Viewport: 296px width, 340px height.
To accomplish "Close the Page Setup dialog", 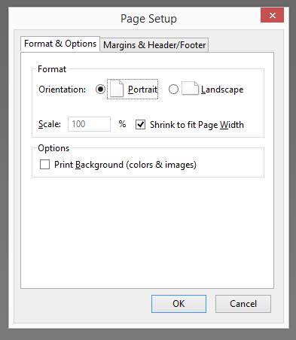I will 272,15.
